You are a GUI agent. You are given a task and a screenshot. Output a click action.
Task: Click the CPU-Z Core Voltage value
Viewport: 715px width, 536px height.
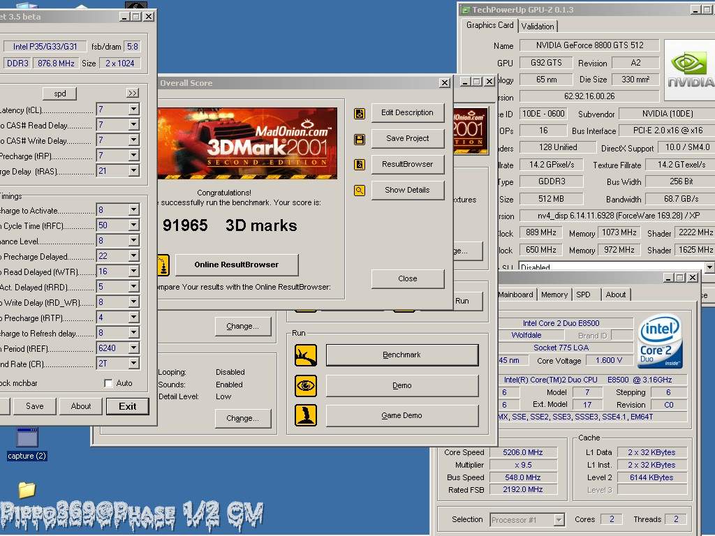[609, 360]
